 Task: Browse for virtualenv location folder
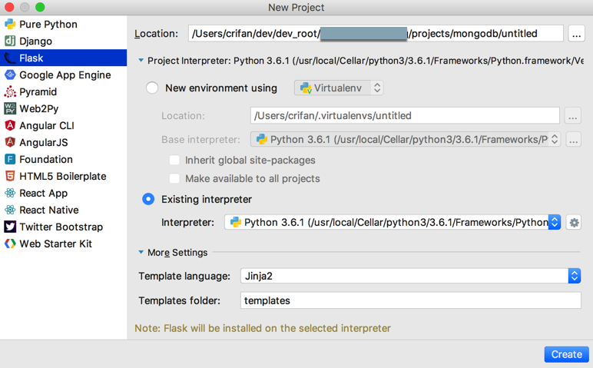(x=572, y=116)
